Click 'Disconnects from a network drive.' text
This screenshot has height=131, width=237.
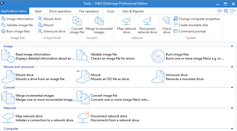[x=115, y=120]
